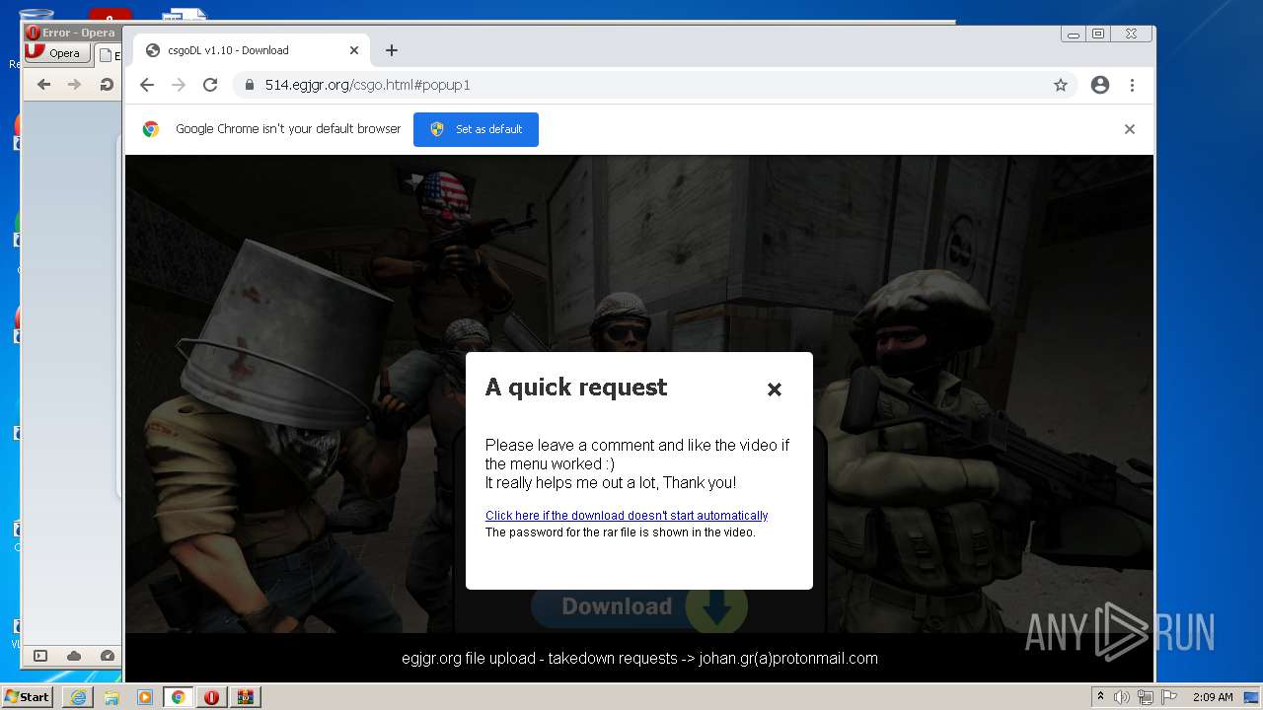Switch to the Opera taskbar button
The height and width of the screenshot is (710, 1263).
pos(212,697)
